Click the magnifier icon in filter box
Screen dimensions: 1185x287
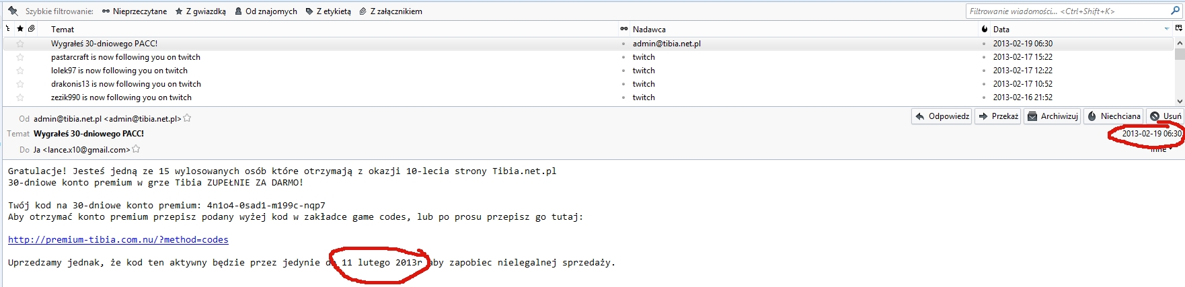pyautogui.click(x=1176, y=11)
